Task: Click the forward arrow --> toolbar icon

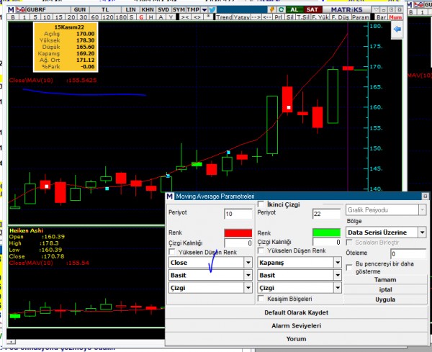Action: tap(256, 17)
